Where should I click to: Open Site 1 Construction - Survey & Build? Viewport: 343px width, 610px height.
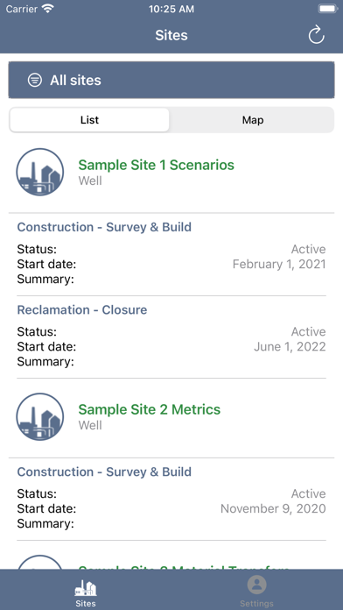click(104, 227)
